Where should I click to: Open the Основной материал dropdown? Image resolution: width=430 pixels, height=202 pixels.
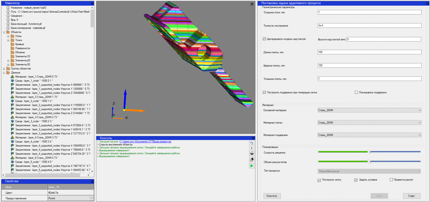point(369,110)
